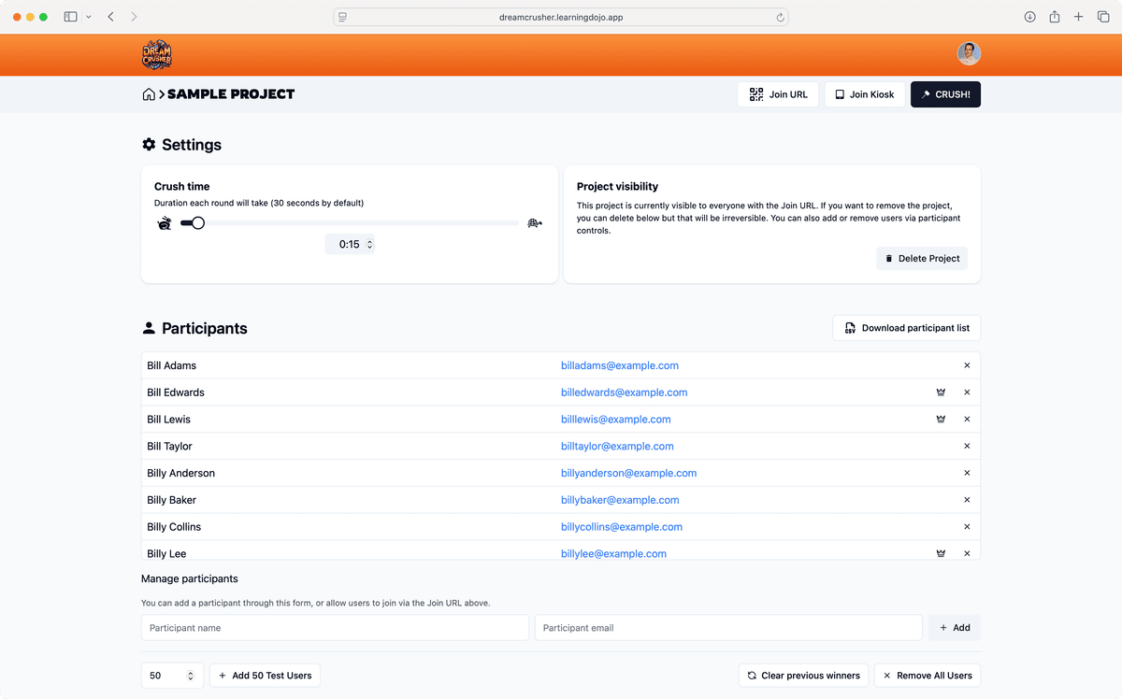Go to home via house icon
1122x699 pixels.
tap(149, 94)
